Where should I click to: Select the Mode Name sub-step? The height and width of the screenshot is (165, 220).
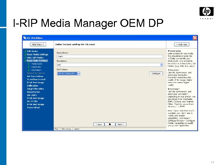click(x=36, y=64)
